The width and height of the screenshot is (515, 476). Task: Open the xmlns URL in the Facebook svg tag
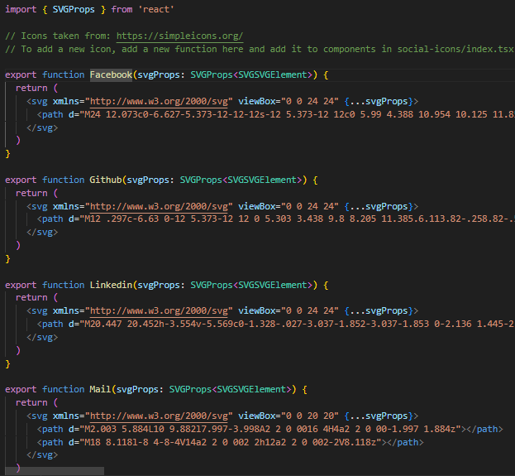[x=159, y=101]
